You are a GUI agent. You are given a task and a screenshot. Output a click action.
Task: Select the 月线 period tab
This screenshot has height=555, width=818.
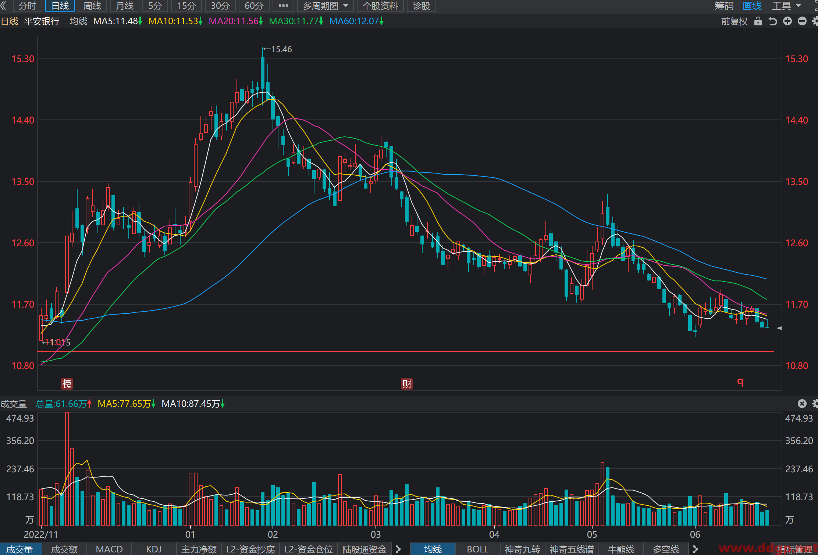125,6
